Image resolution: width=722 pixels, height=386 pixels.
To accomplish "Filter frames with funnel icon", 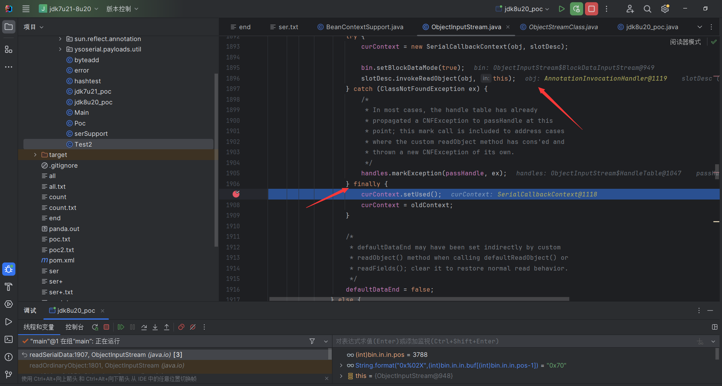I will [312, 341].
